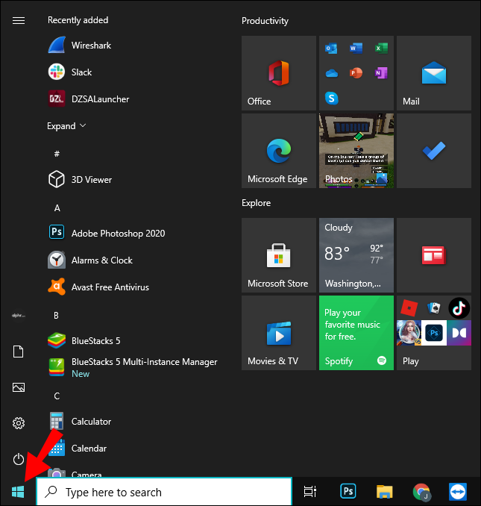This screenshot has height=506, width=481.
Task: Open Photoshop Express in the Play tile
Action: [434, 333]
